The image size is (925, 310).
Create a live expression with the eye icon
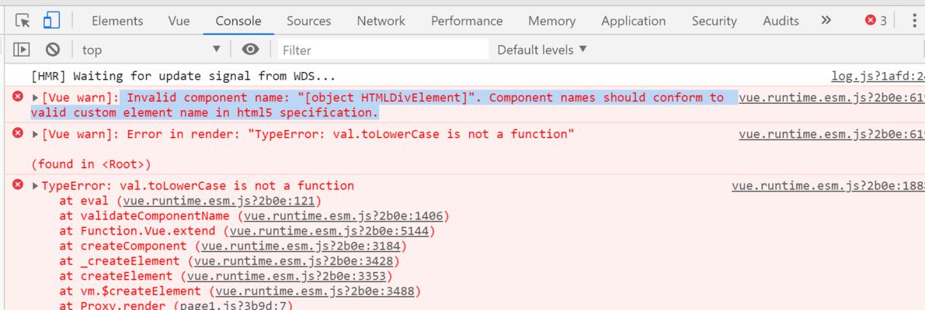[250, 50]
